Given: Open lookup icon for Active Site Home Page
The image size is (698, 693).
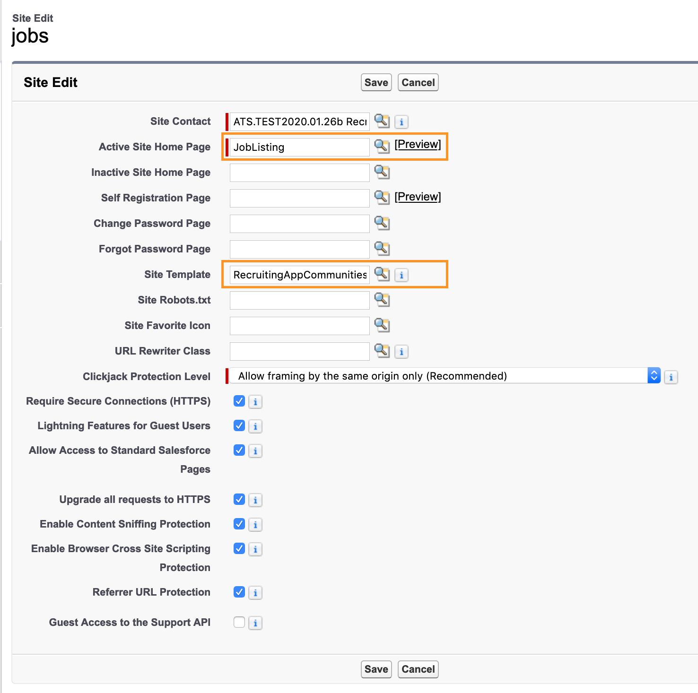Looking at the screenshot, I should [x=382, y=147].
